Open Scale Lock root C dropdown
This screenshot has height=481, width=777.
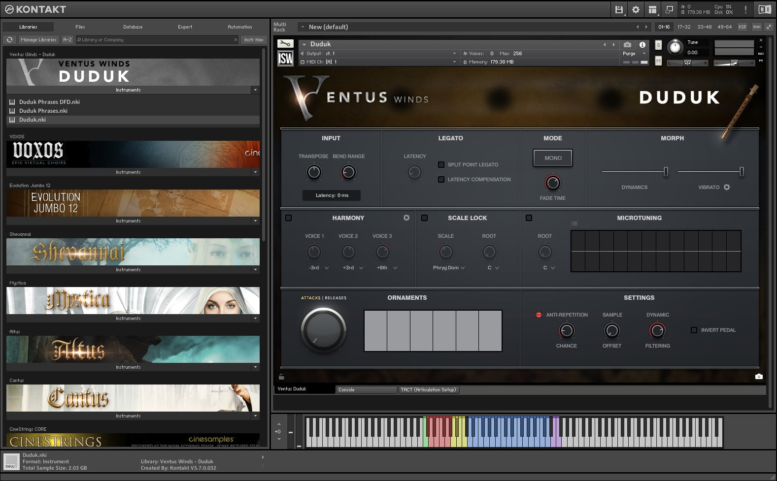493,268
